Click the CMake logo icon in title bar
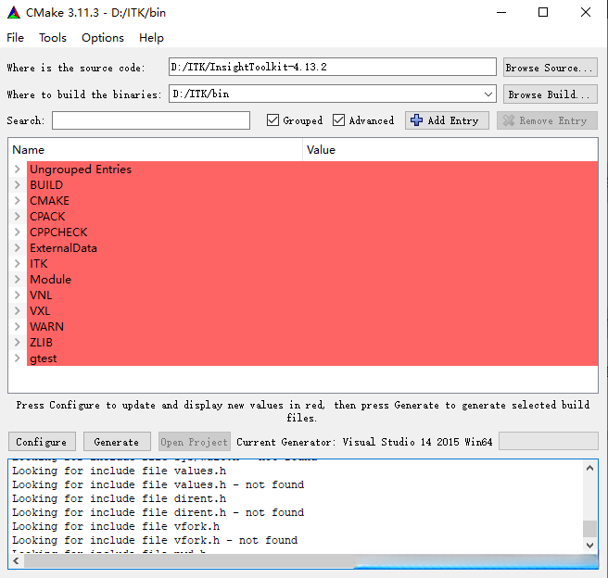The height and width of the screenshot is (578, 608). coord(14,12)
